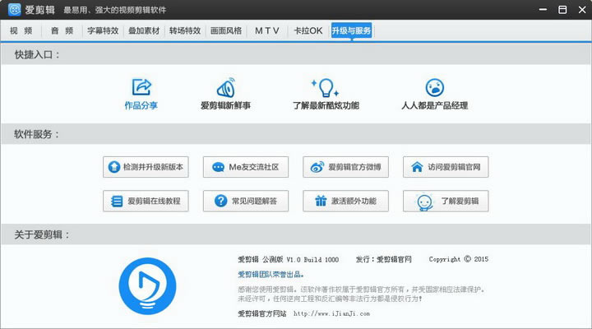592x329 pixels.
Task: Click the Copyright © 2015 text
Action: 458,259
